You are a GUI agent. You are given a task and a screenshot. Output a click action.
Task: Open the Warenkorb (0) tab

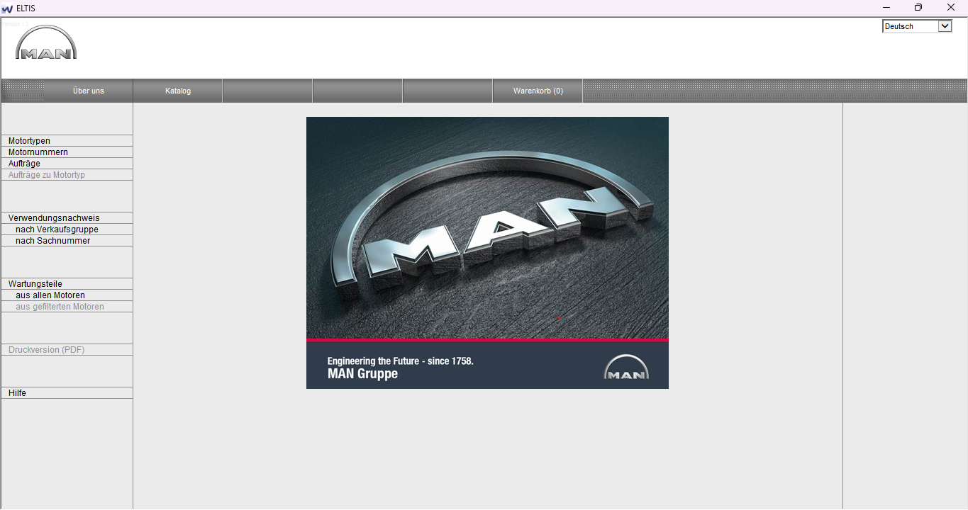538,91
